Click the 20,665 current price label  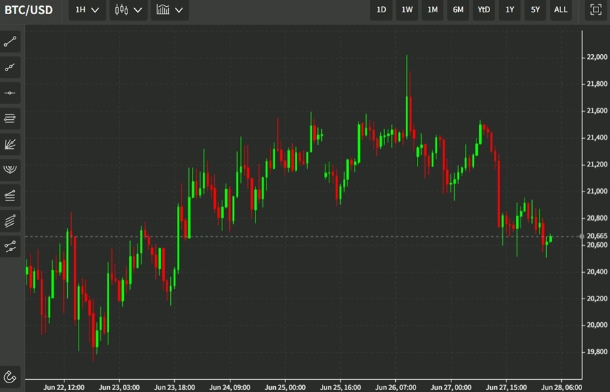[596, 236]
